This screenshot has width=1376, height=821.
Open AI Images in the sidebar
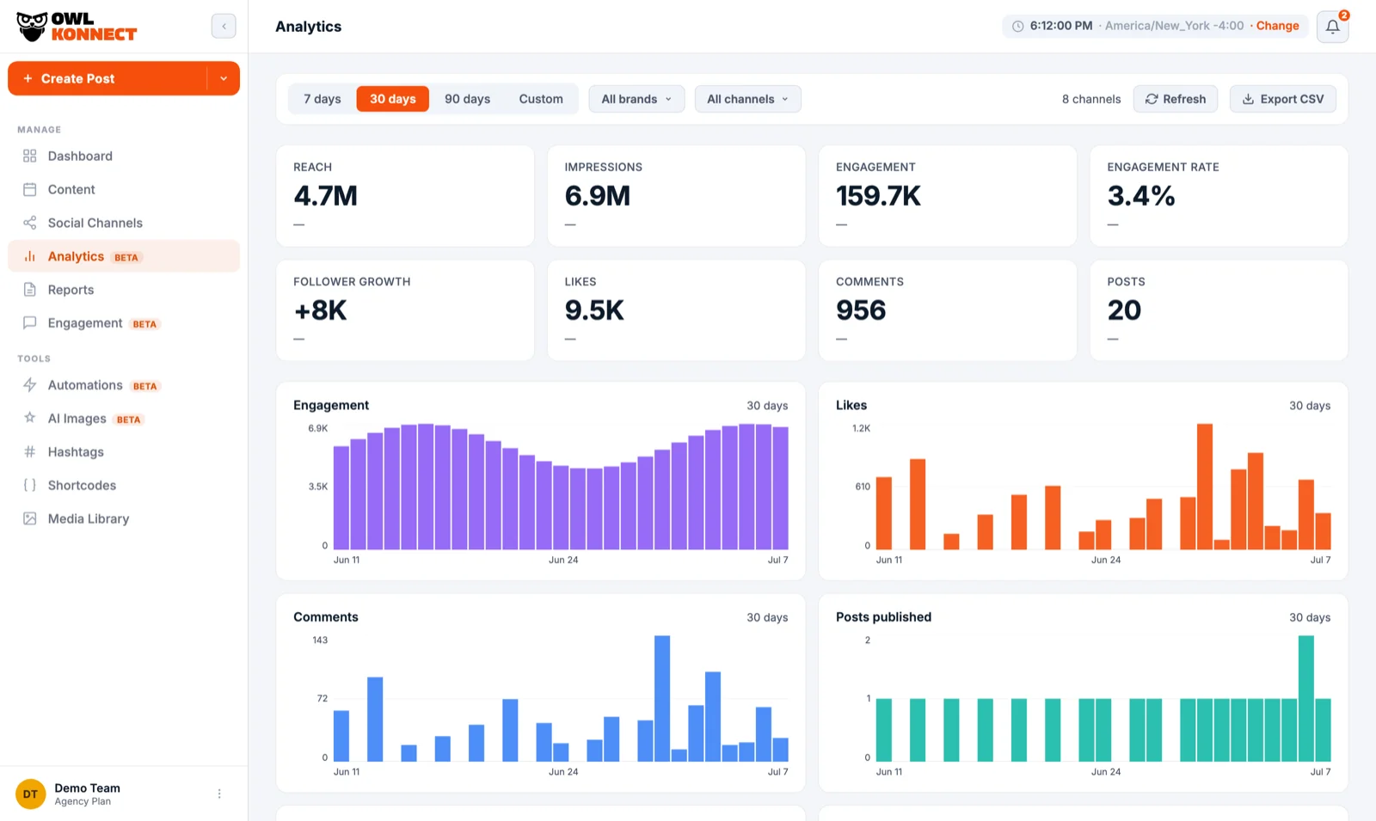pyautogui.click(x=124, y=419)
